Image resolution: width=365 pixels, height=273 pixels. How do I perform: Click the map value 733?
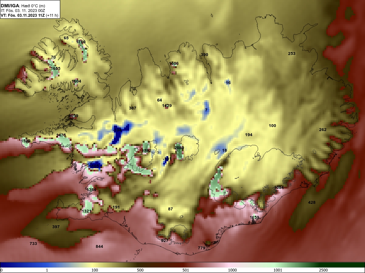coord(33,244)
